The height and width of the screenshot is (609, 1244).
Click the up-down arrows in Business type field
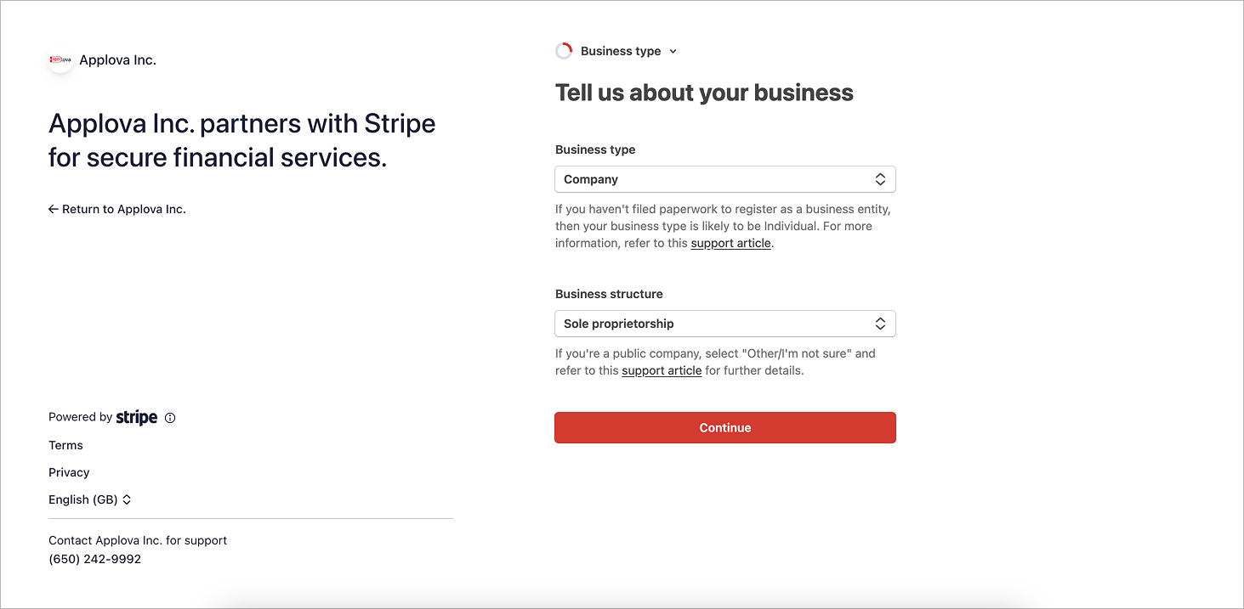point(880,179)
